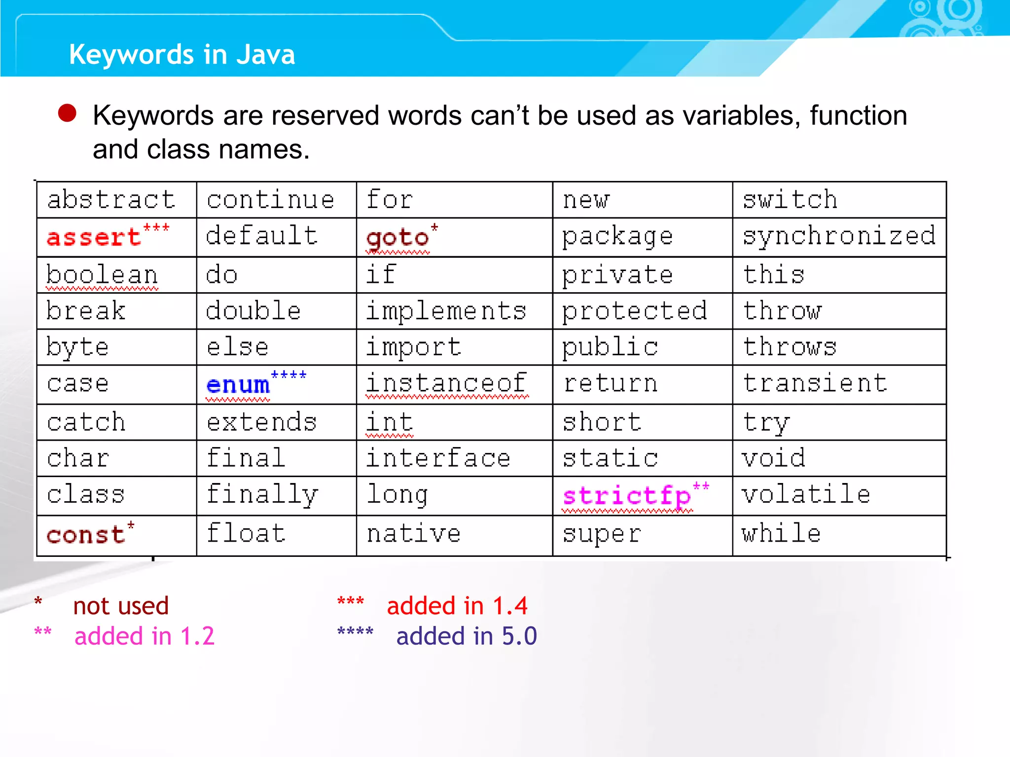The image size is (1010, 757).
Task: Select the 'for' keyword cell
Action: click(x=454, y=200)
